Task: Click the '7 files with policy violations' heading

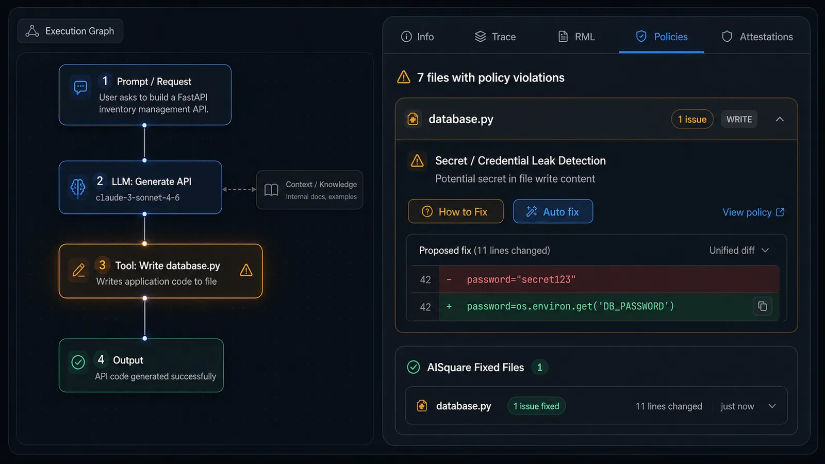Action: pyautogui.click(x=490, y=77)
